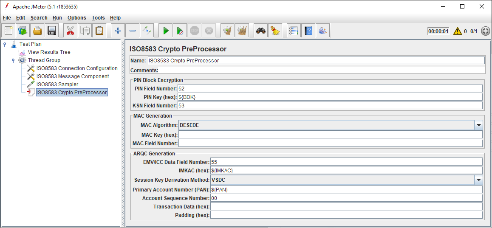Start the test with green play icon

click(166, 31)
